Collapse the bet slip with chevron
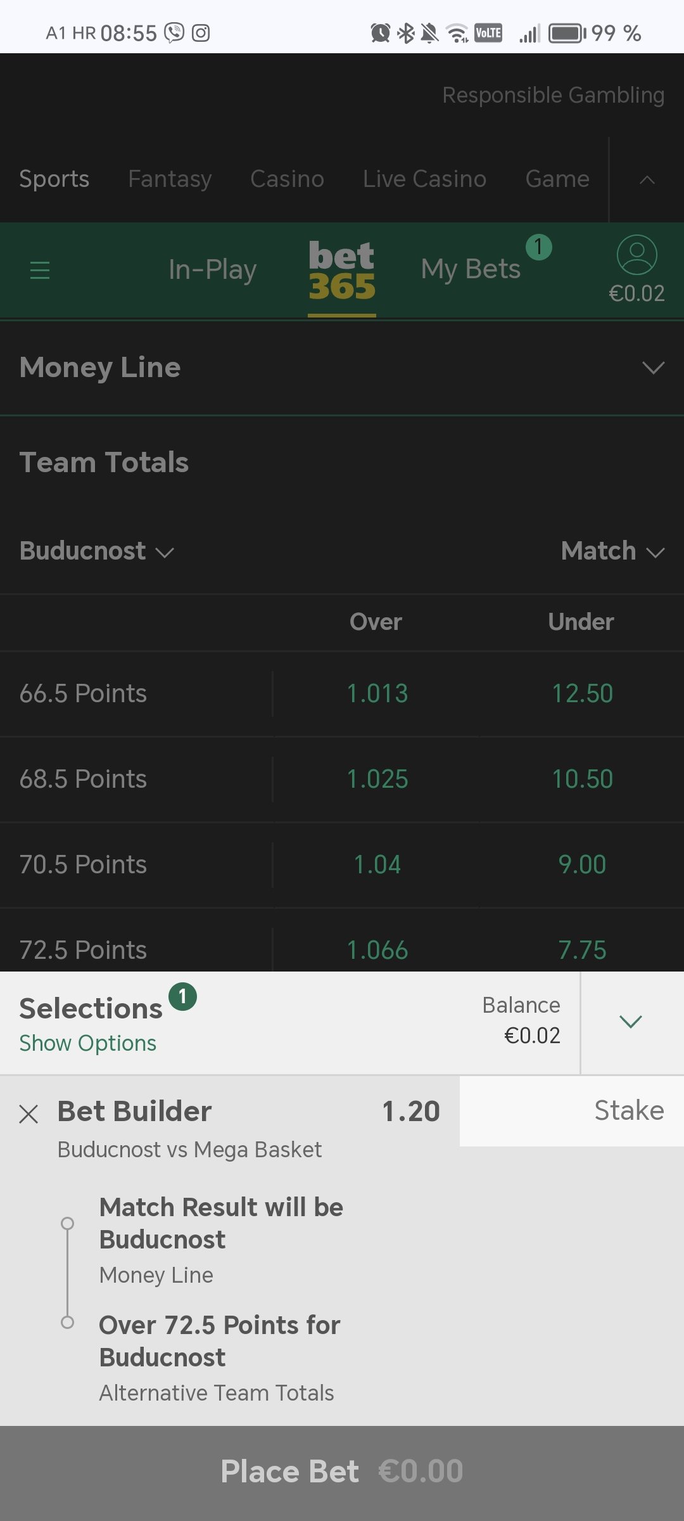684x1521 pixels. coord(631,1022)
